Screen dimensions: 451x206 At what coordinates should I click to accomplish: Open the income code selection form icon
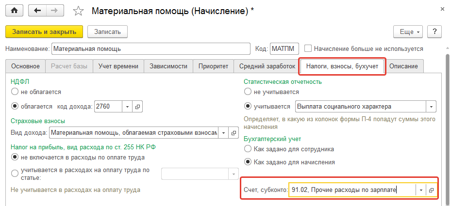tap(138, 107)
